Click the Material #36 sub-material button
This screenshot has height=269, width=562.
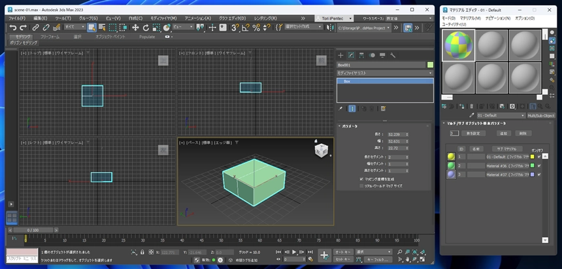(x=508, y=165)
